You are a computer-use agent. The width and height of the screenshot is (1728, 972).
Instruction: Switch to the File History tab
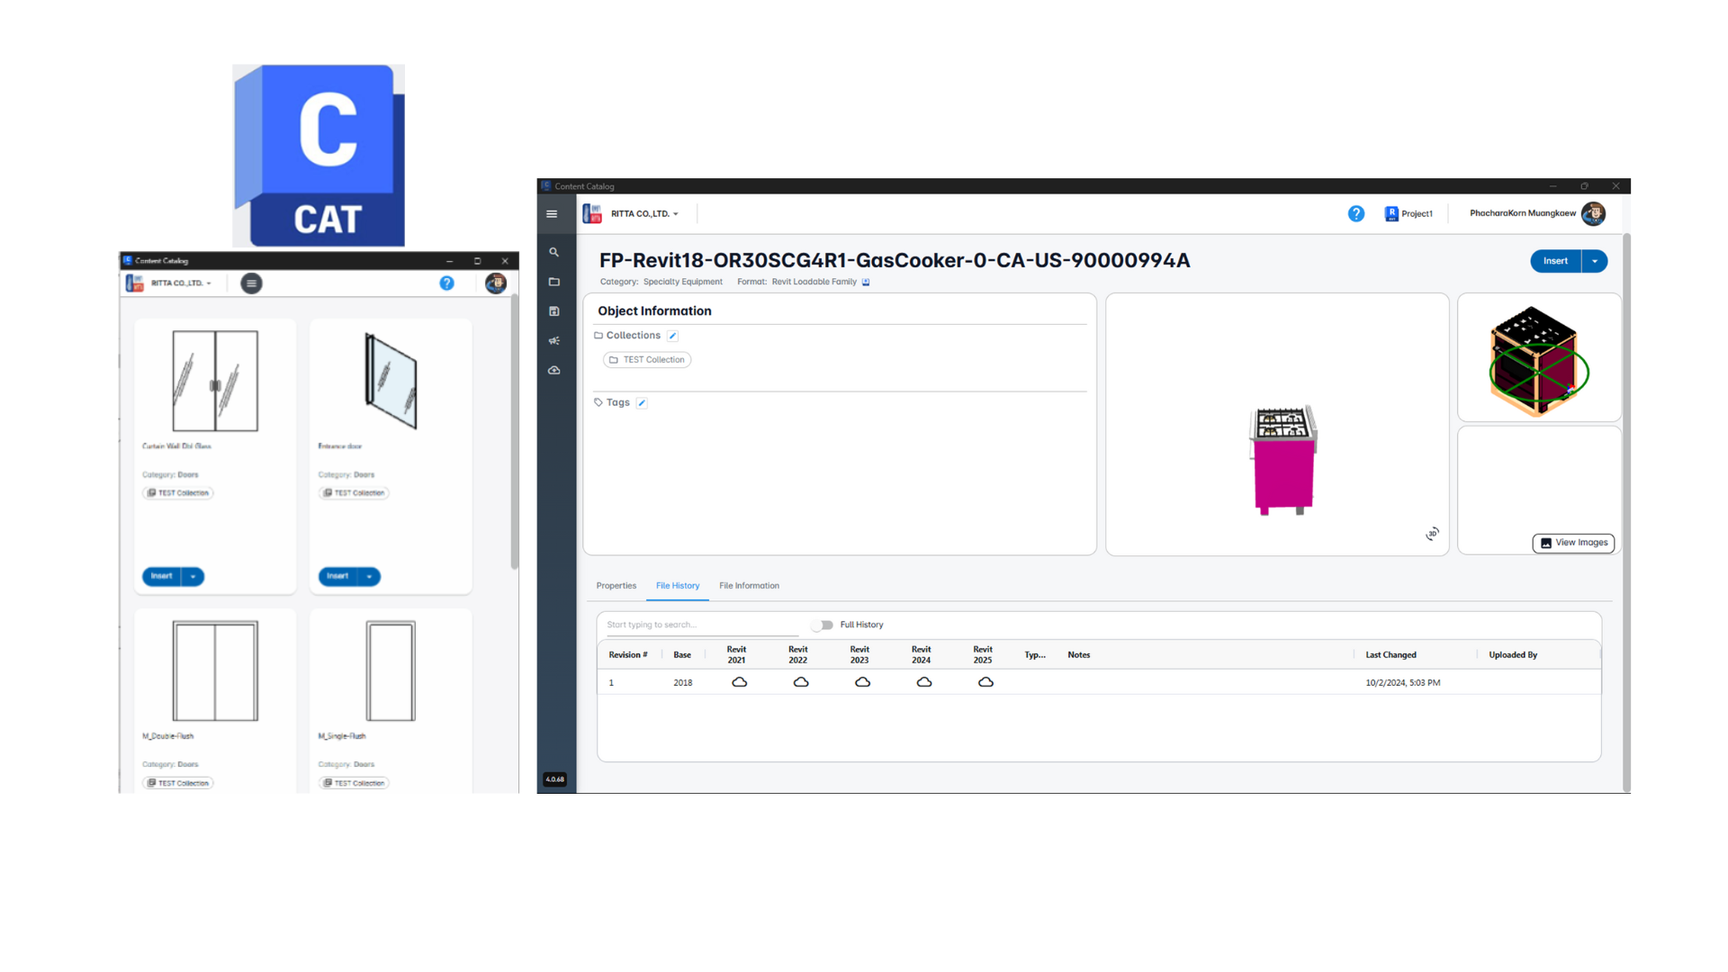coord(678,586)
